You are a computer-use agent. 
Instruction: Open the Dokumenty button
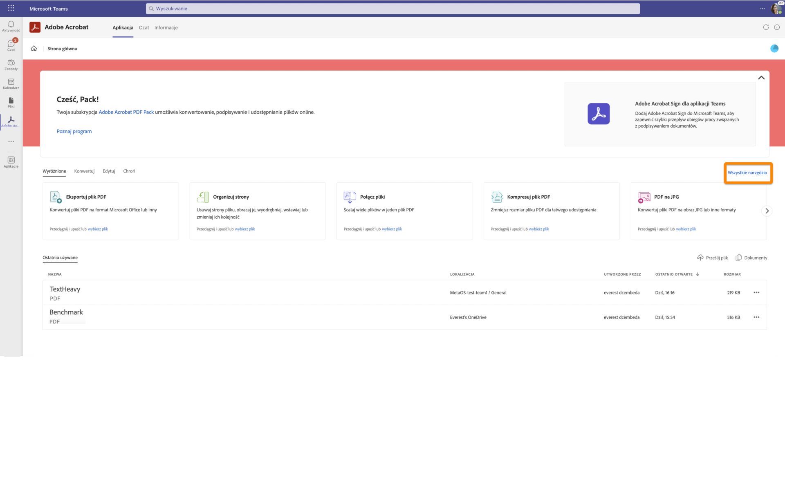[751, 258]
